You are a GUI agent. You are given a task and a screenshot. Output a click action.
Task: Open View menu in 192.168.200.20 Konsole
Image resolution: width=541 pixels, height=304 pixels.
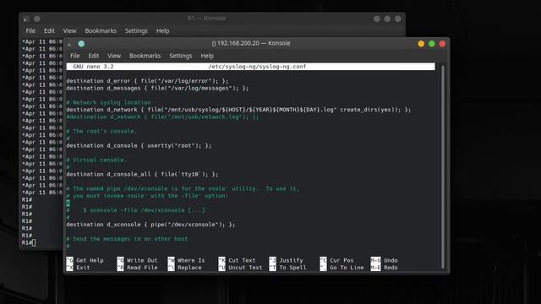tap(114, 56)
